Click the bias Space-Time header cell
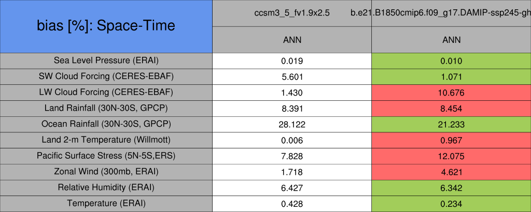This screenshot has width=531, height=212. [x=106, y=26]
